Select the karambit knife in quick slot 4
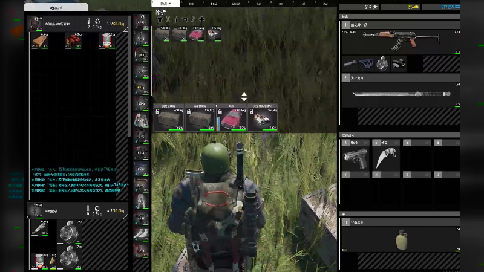 [x=386, y=158]
